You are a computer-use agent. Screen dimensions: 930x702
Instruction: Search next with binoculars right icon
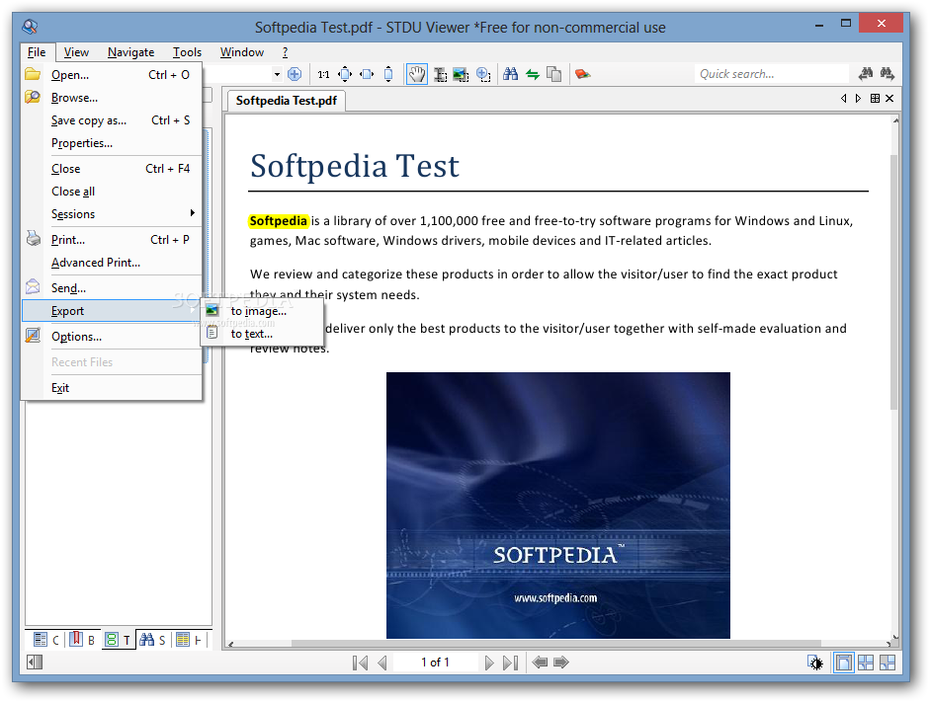888,73
